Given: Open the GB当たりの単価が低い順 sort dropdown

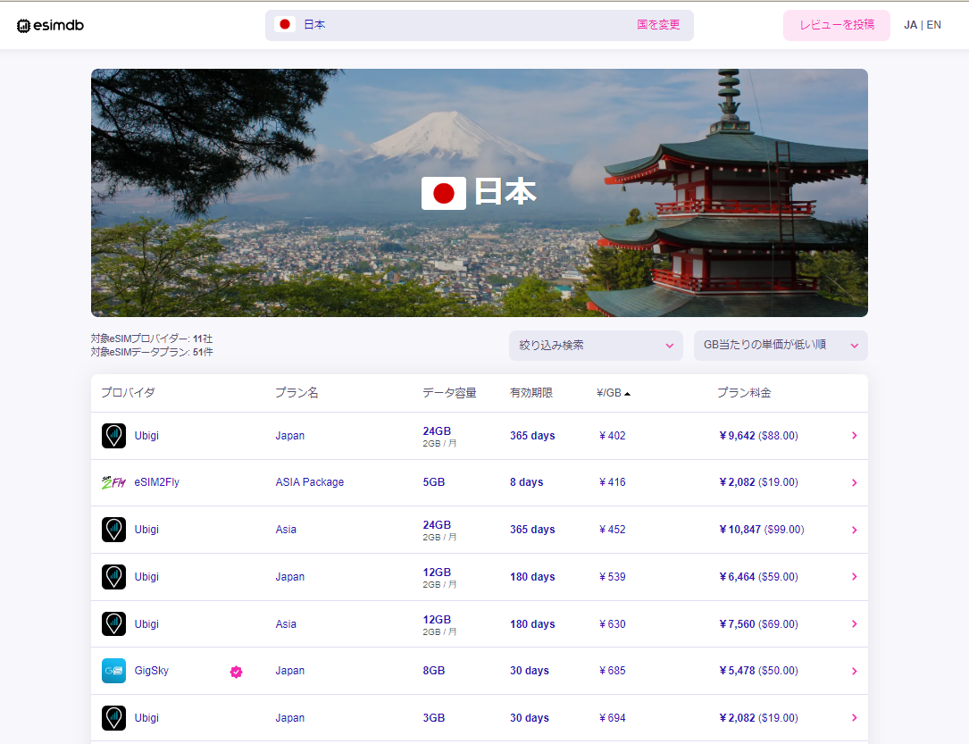Looking at the screenshot, I should tap(781, 346).
